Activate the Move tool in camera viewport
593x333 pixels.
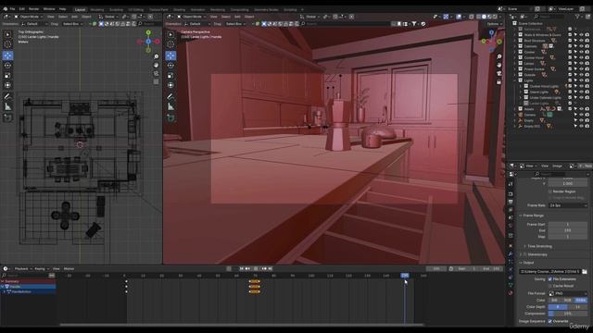pyautogui.click(x=170, y=55)
